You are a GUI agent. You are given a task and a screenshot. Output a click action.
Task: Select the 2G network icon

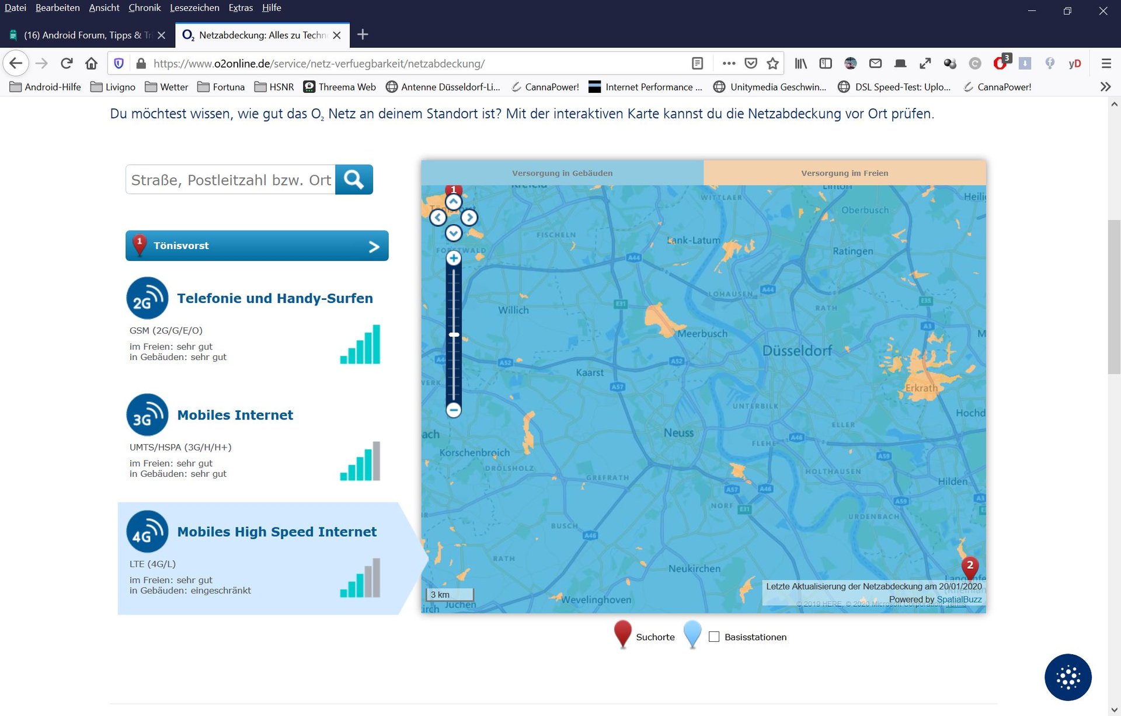pos(147,298)
